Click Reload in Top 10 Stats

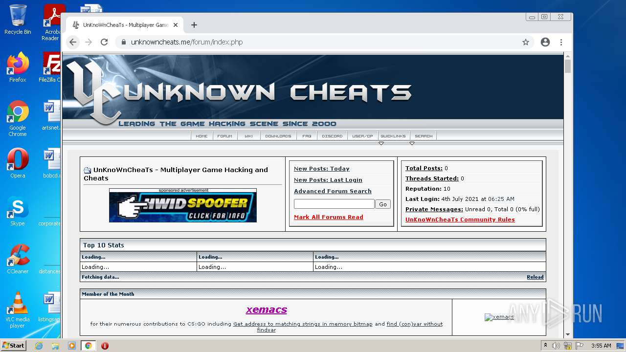pos(535,277)
